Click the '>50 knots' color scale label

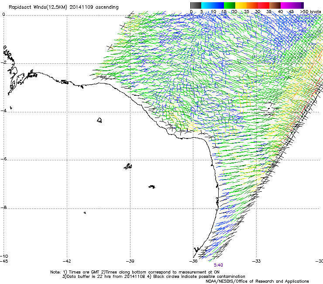310,11
